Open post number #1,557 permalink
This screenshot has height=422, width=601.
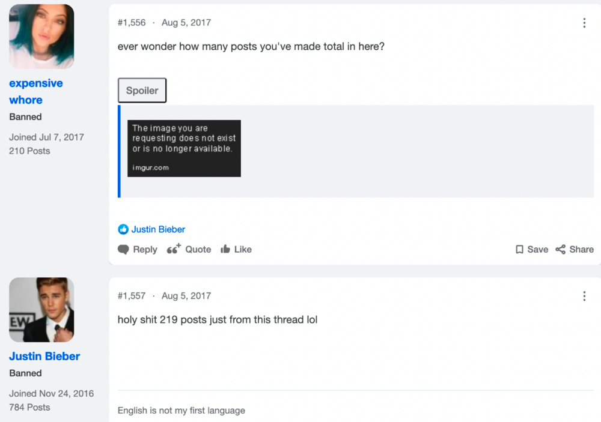132,296
